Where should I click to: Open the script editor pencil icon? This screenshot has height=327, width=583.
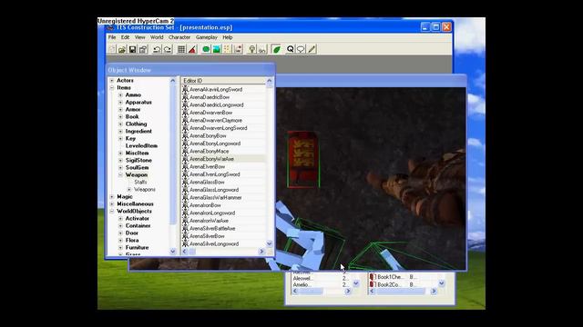coord(312,49)
